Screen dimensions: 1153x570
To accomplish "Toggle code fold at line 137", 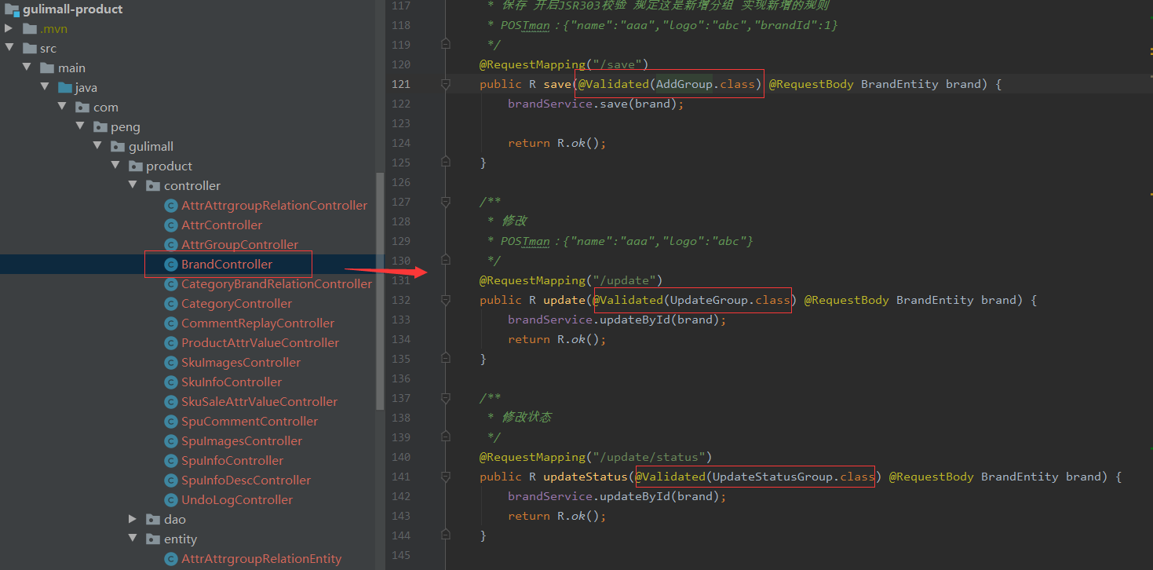I will (446, 398).
